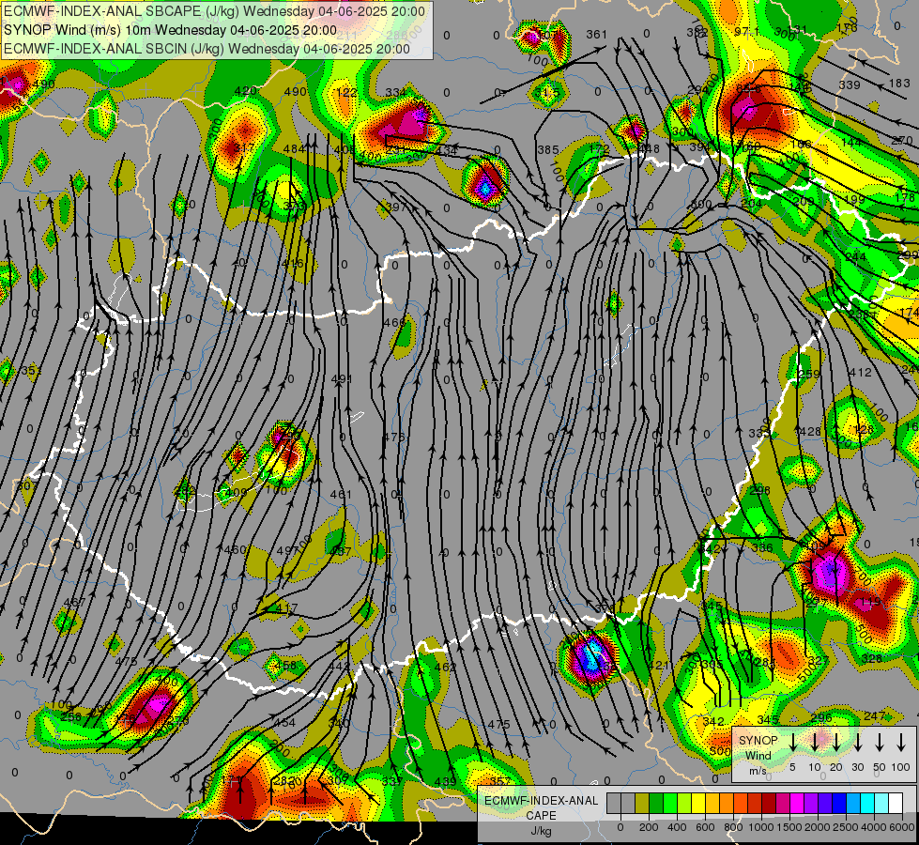This screenshot has height=845, width=919.
Task: Pick the dark green CAPE legend swatch
Action: 656,804
